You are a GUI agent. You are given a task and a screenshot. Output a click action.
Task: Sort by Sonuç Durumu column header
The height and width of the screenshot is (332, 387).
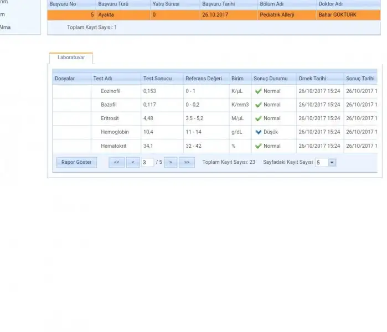tap(270, 79)
